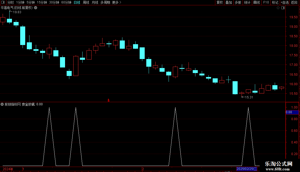
Task: Open the 画线 drawing tools
Action: pyautogui.click(x=256, y=2)
